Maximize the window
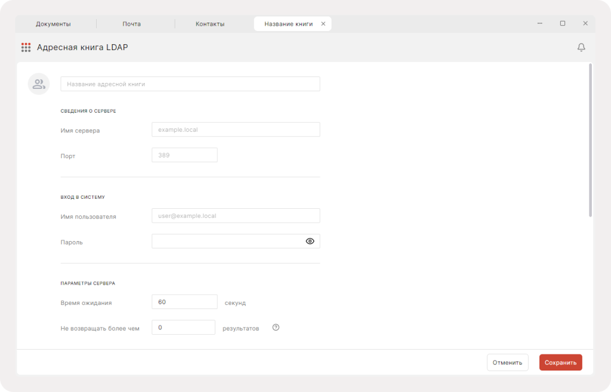 click(563, 23)
